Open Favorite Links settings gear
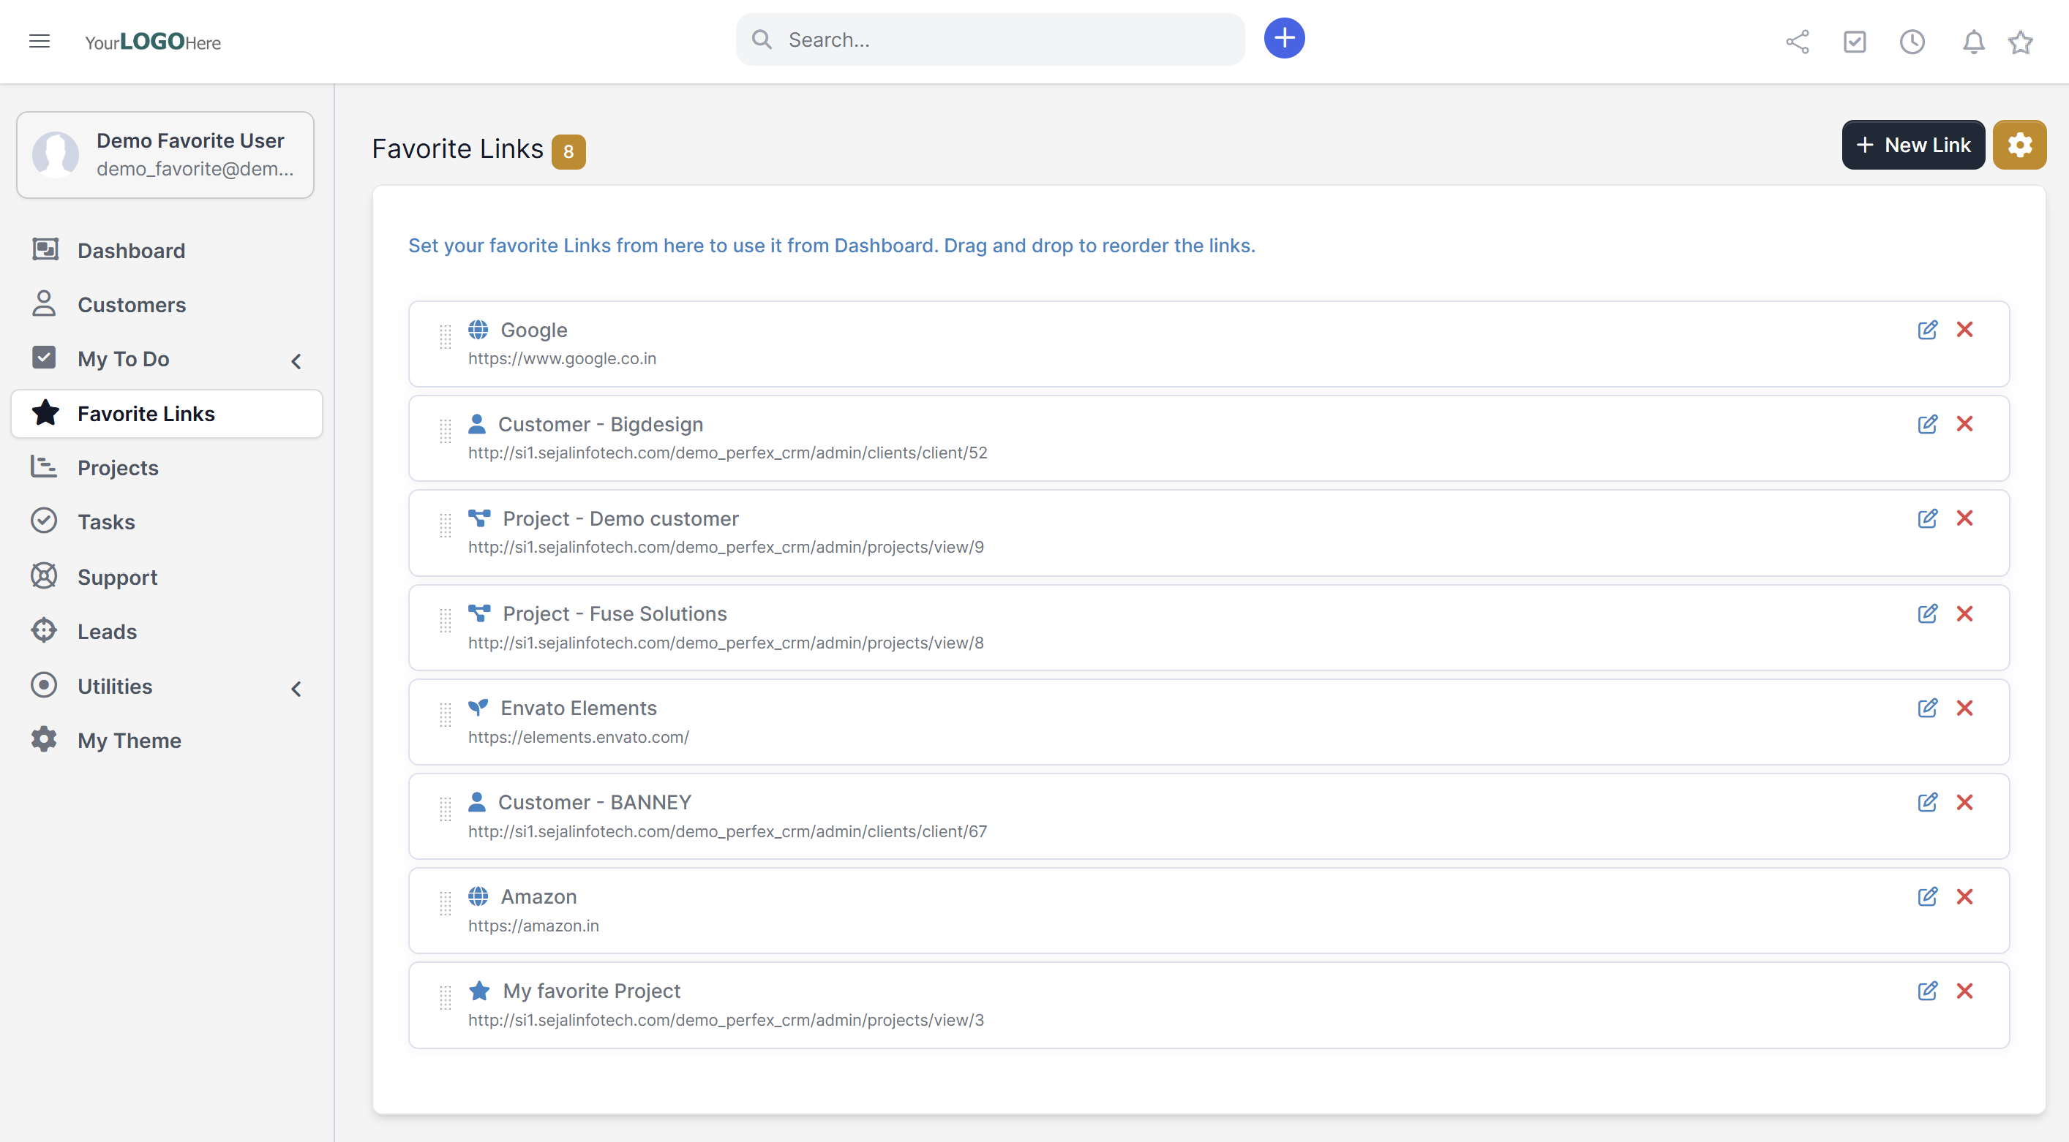2069x1142 pixels. 2019,145
